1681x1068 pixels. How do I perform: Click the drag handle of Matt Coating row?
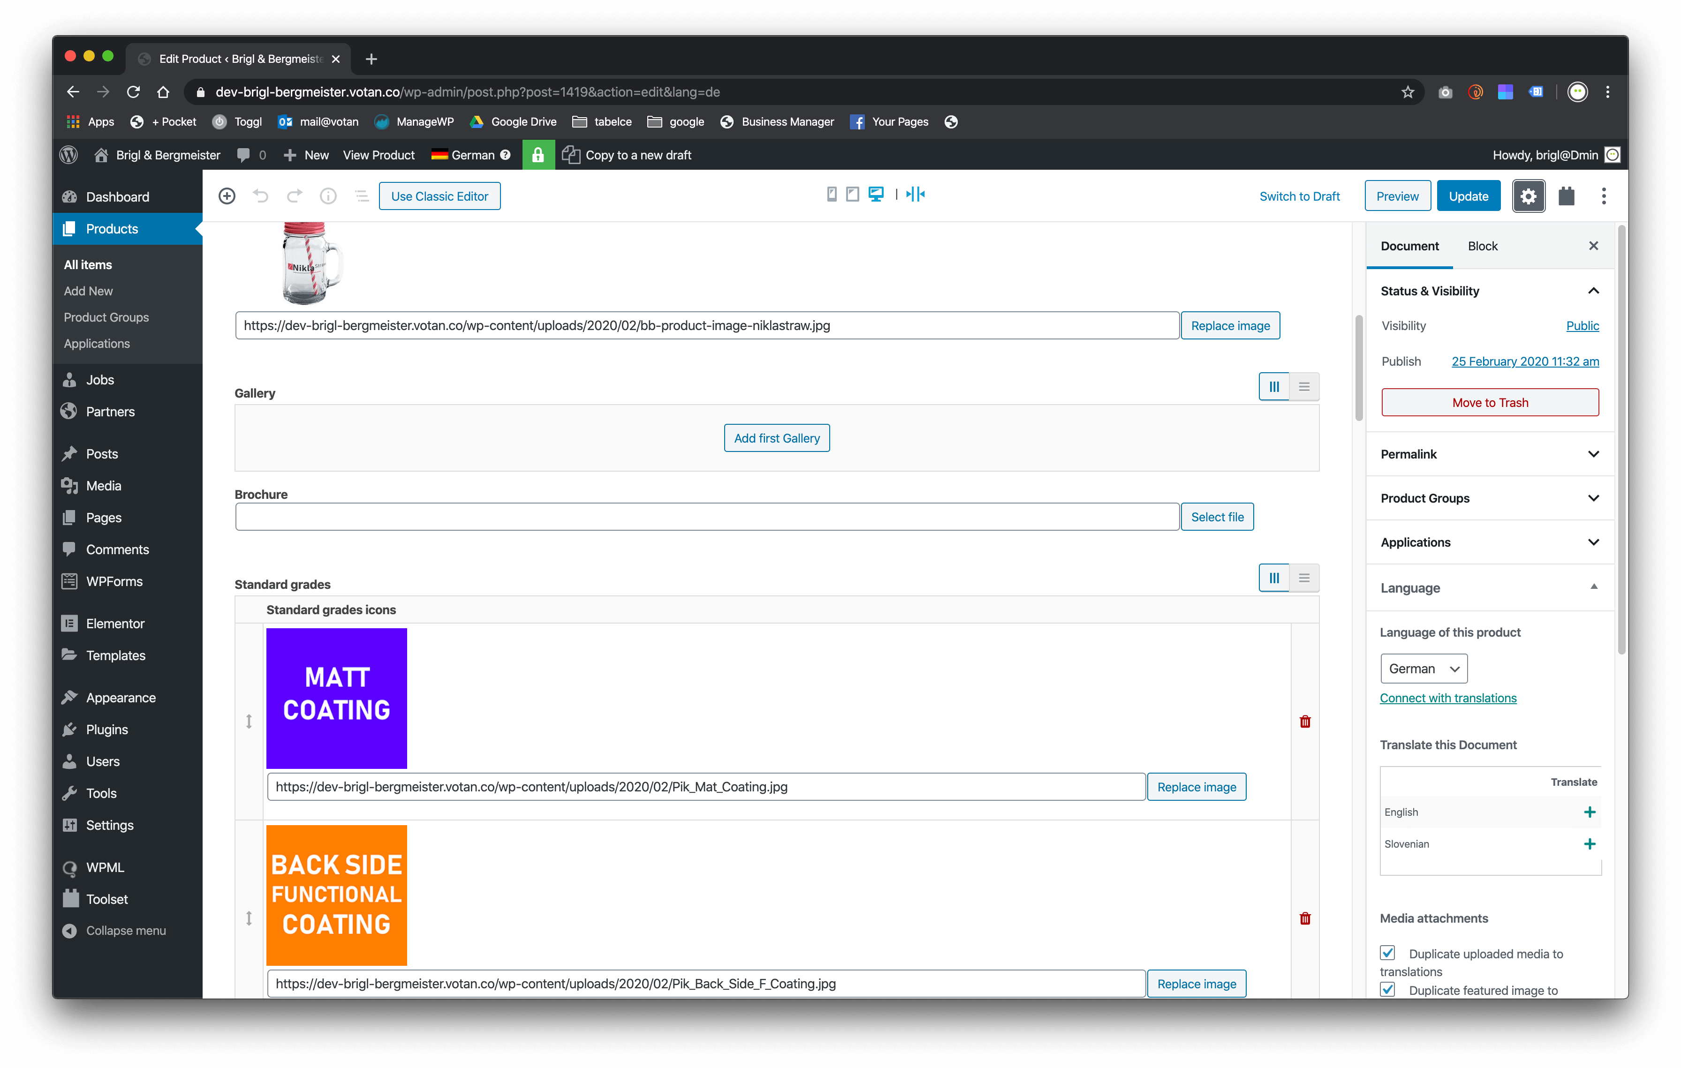[249, 722]
